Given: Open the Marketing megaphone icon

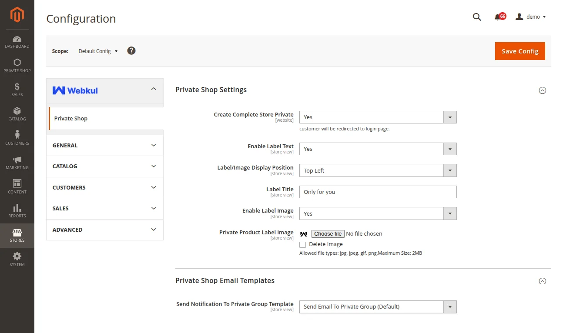Looking at the screenshot, I should click(17, 160).
